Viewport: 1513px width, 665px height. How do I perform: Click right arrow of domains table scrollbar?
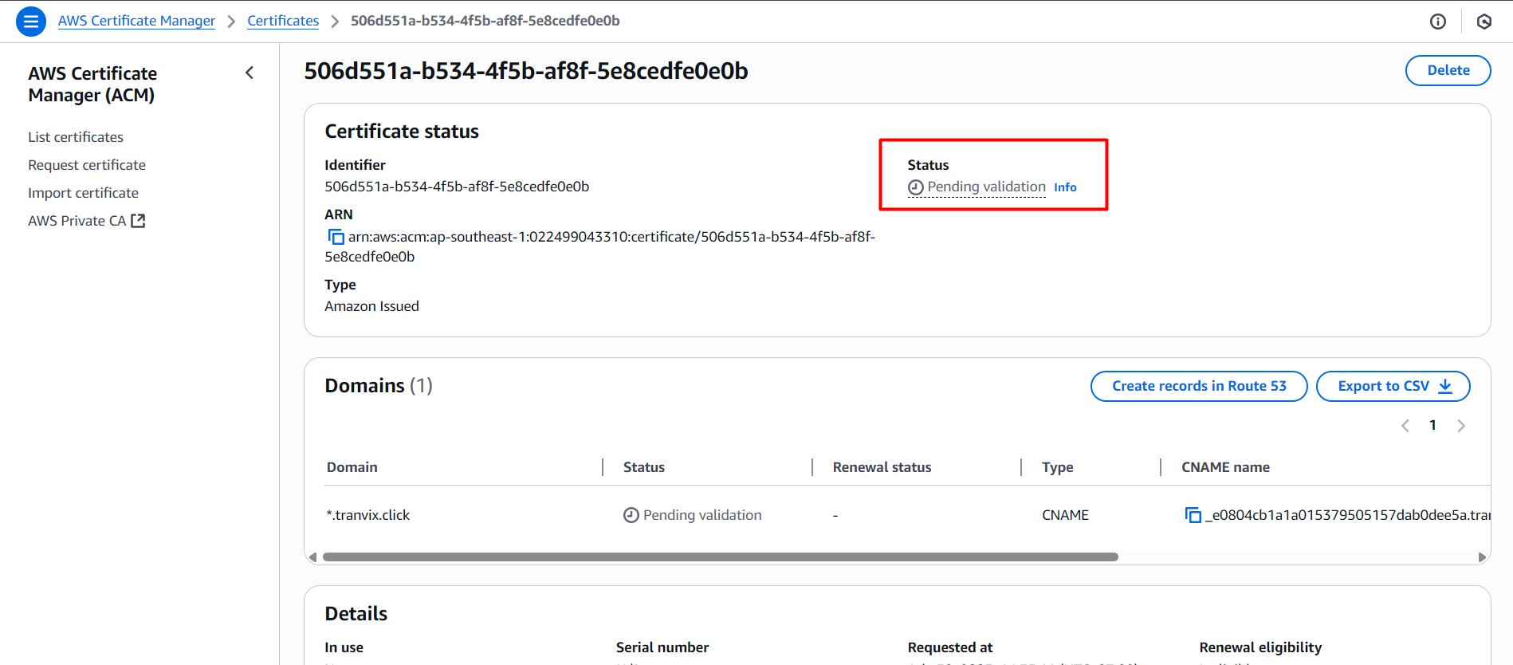pos(1482,557)
